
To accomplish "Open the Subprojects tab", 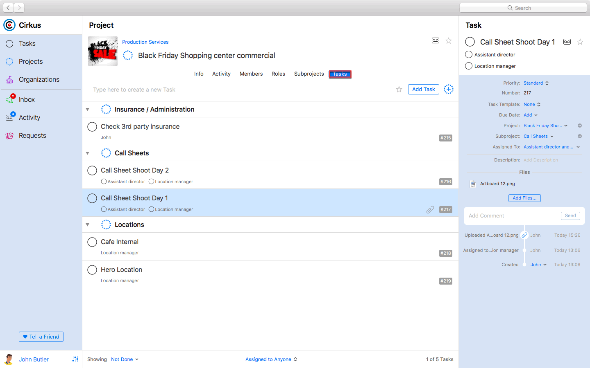I will pyautogui.click(x=309, y=74).
